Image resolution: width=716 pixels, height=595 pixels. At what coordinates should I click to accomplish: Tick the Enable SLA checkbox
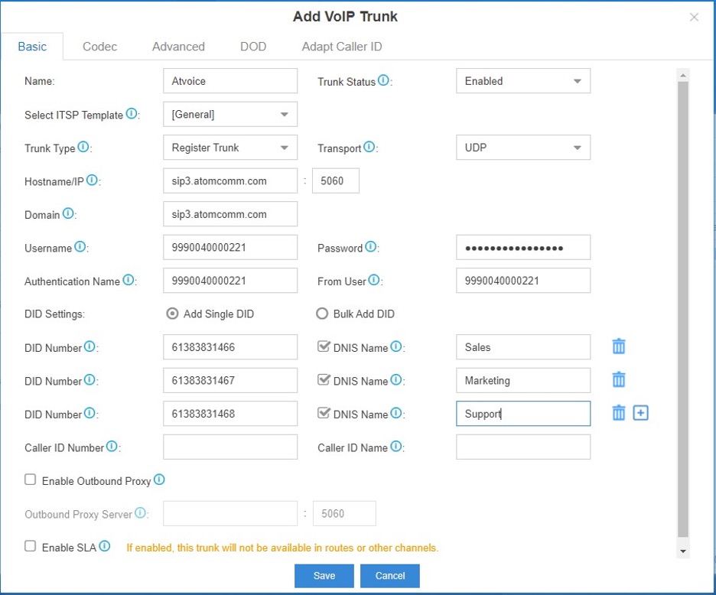tap(30, 546)
